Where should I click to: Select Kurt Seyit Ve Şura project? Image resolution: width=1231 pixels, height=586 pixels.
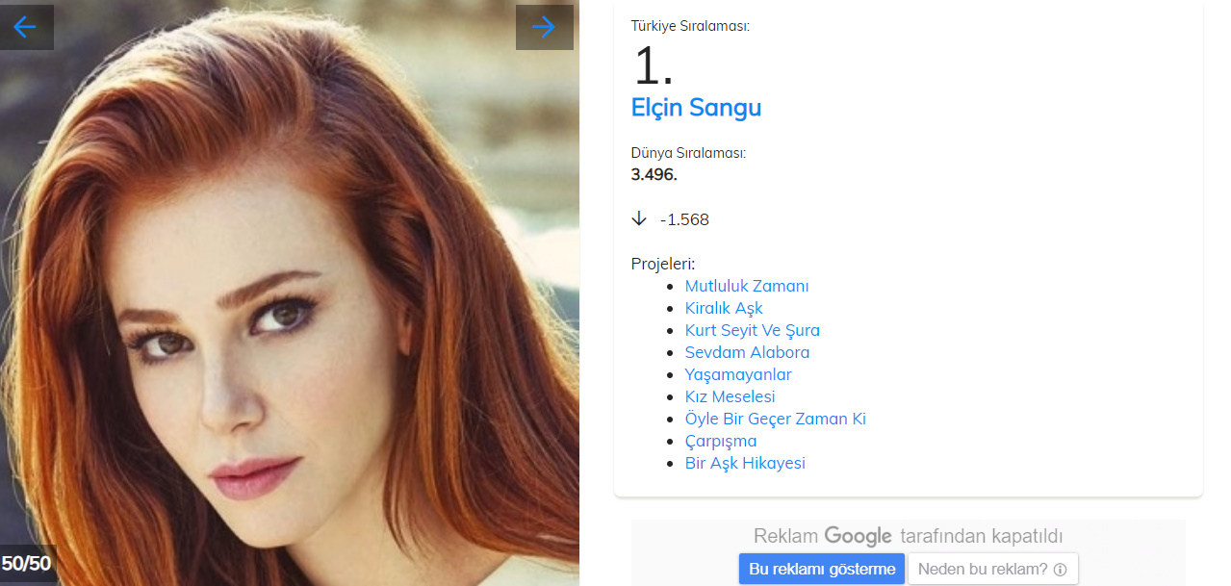coord(752,330)
